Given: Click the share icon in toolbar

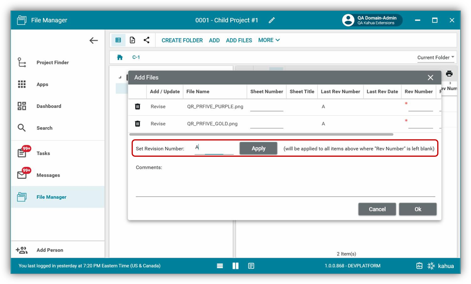Looking at the screenshot, I should pyautogui.click(x=146, y=40).
